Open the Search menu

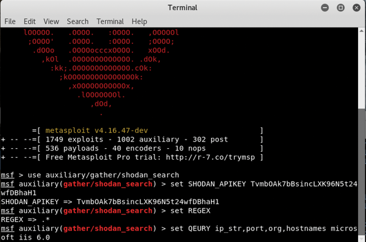point(77,21)
